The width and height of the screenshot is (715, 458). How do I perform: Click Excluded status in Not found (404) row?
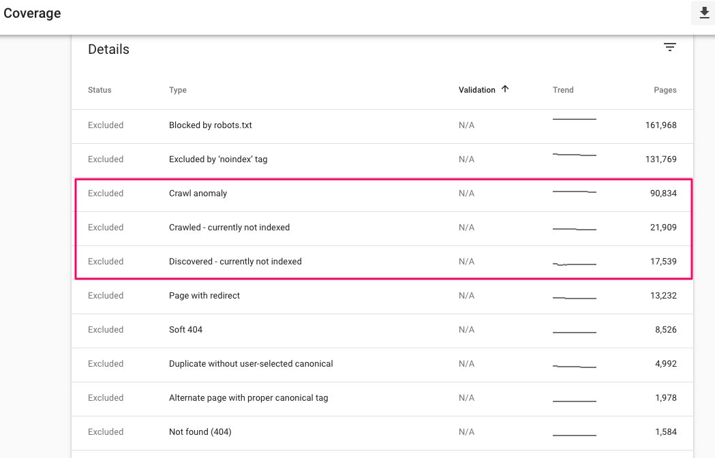[x=106, y=431]
